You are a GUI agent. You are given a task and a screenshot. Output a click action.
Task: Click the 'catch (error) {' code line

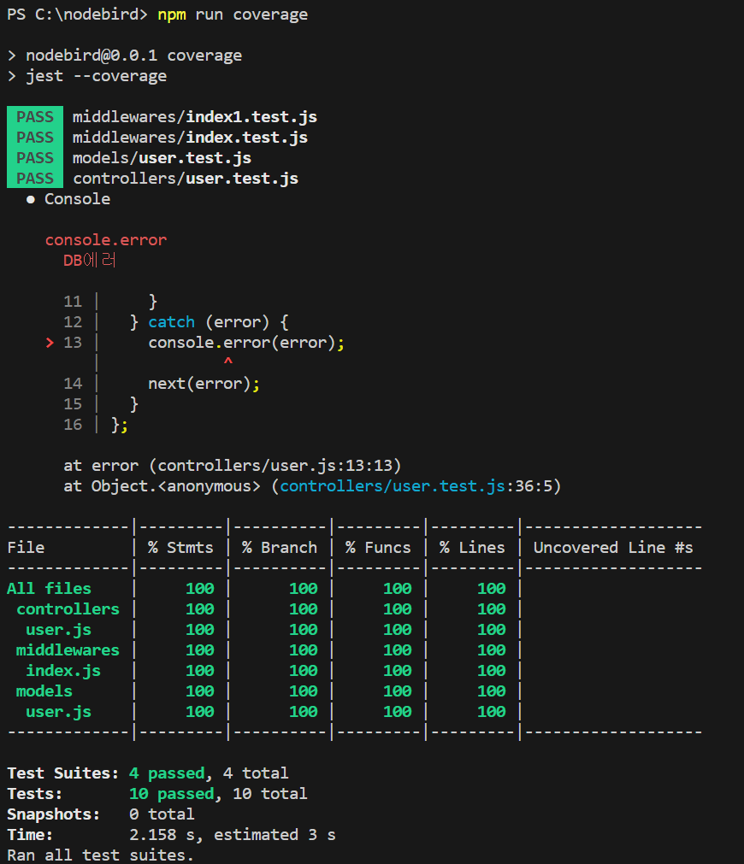[x=209, y=322]
